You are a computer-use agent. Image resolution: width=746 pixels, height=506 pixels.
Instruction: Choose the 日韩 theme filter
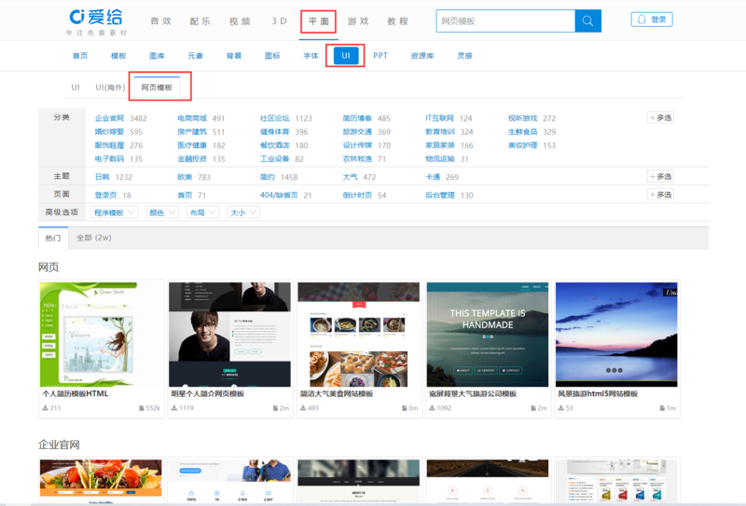click(x=103, y=177)
